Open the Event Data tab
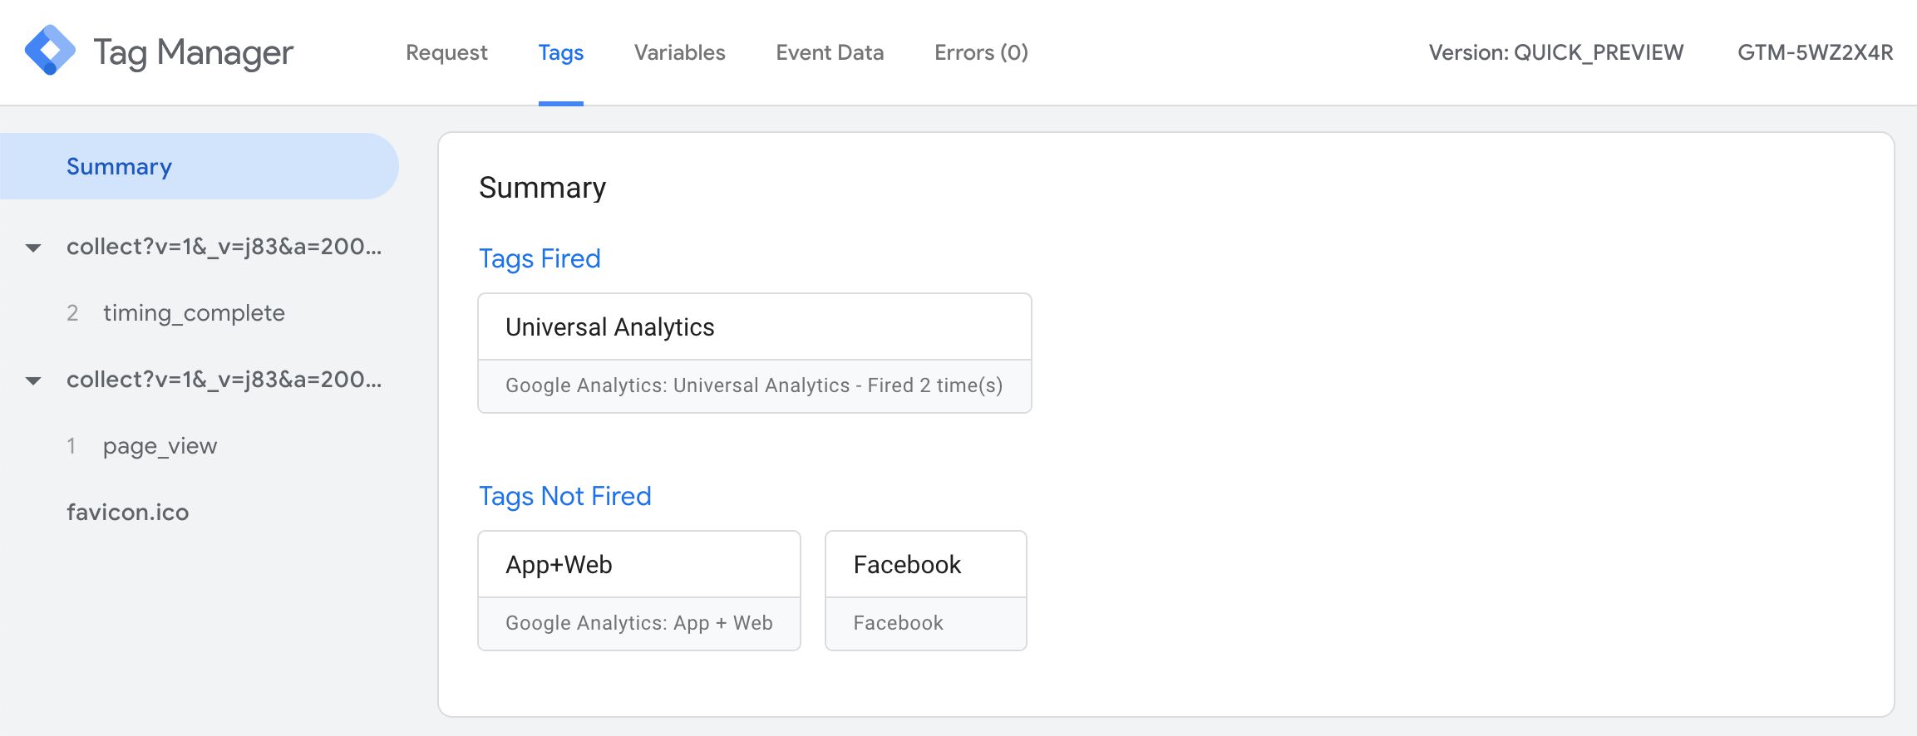 coord(830,52)
